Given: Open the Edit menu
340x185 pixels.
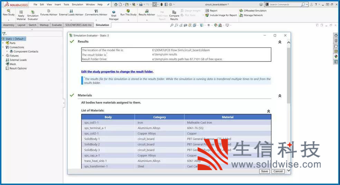Looking at the screenshot, I should coord(42,4).
